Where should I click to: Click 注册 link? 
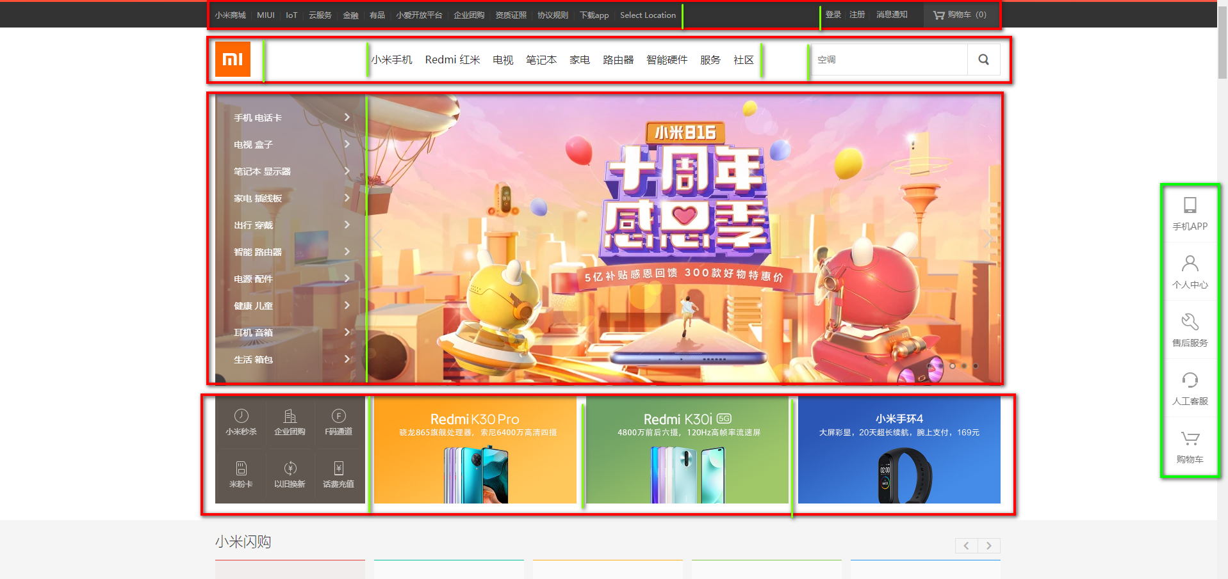857,14
